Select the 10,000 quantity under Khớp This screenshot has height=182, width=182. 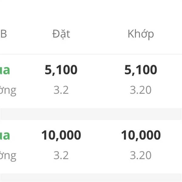[x=140, y=135]
